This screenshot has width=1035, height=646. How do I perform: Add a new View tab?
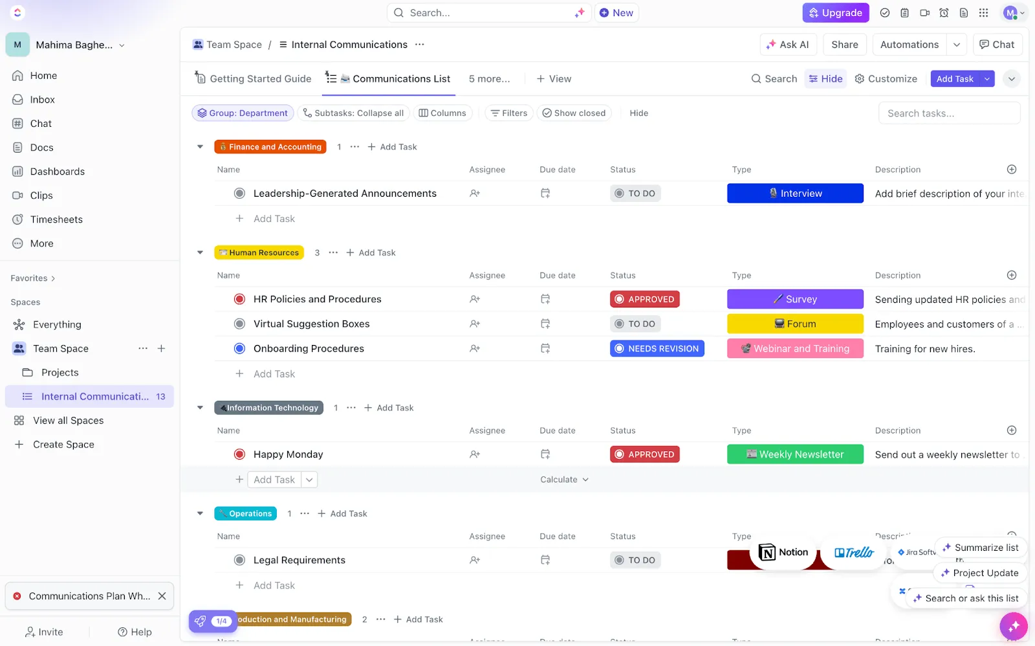tap(554, 79)
